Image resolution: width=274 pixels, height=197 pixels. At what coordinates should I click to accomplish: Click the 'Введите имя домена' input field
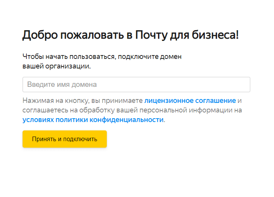(136, 85)
